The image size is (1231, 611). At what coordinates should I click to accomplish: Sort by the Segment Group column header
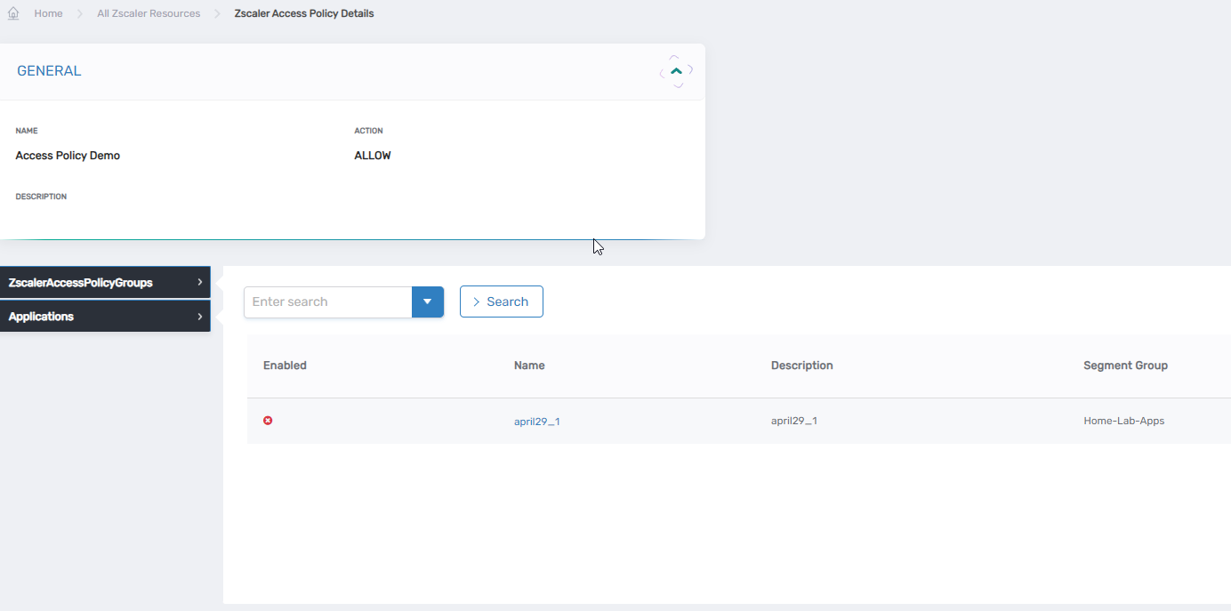tap(1125, 366)
